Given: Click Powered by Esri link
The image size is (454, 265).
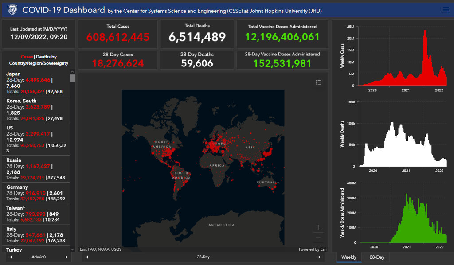Looking at the screenshot, I should [x=313, y=249].
